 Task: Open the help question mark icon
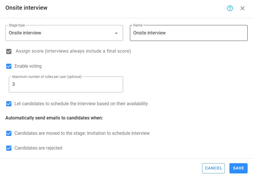point(230,8)
